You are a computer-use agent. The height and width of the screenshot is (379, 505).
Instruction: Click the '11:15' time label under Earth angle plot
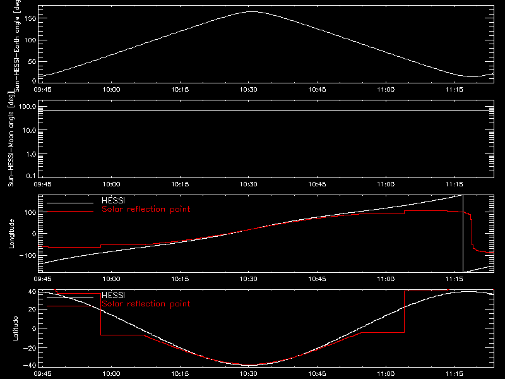454,90
